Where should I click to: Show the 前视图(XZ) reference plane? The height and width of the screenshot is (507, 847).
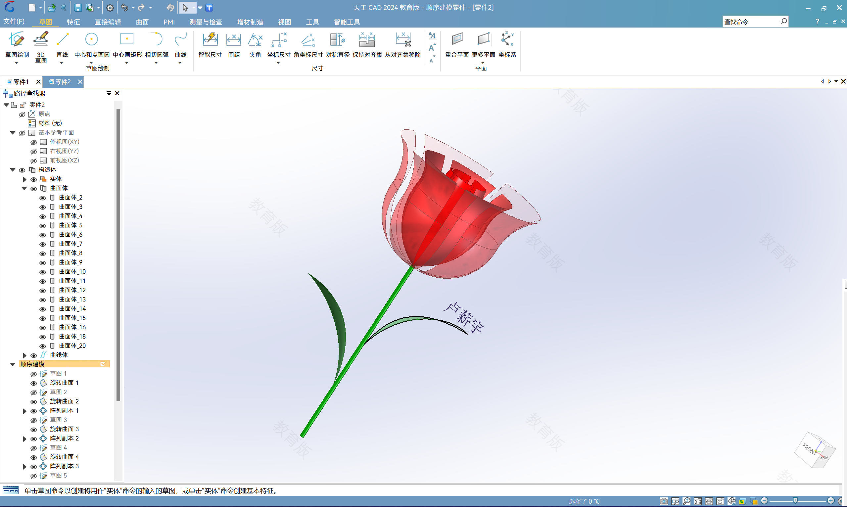(x=33, y=161)
